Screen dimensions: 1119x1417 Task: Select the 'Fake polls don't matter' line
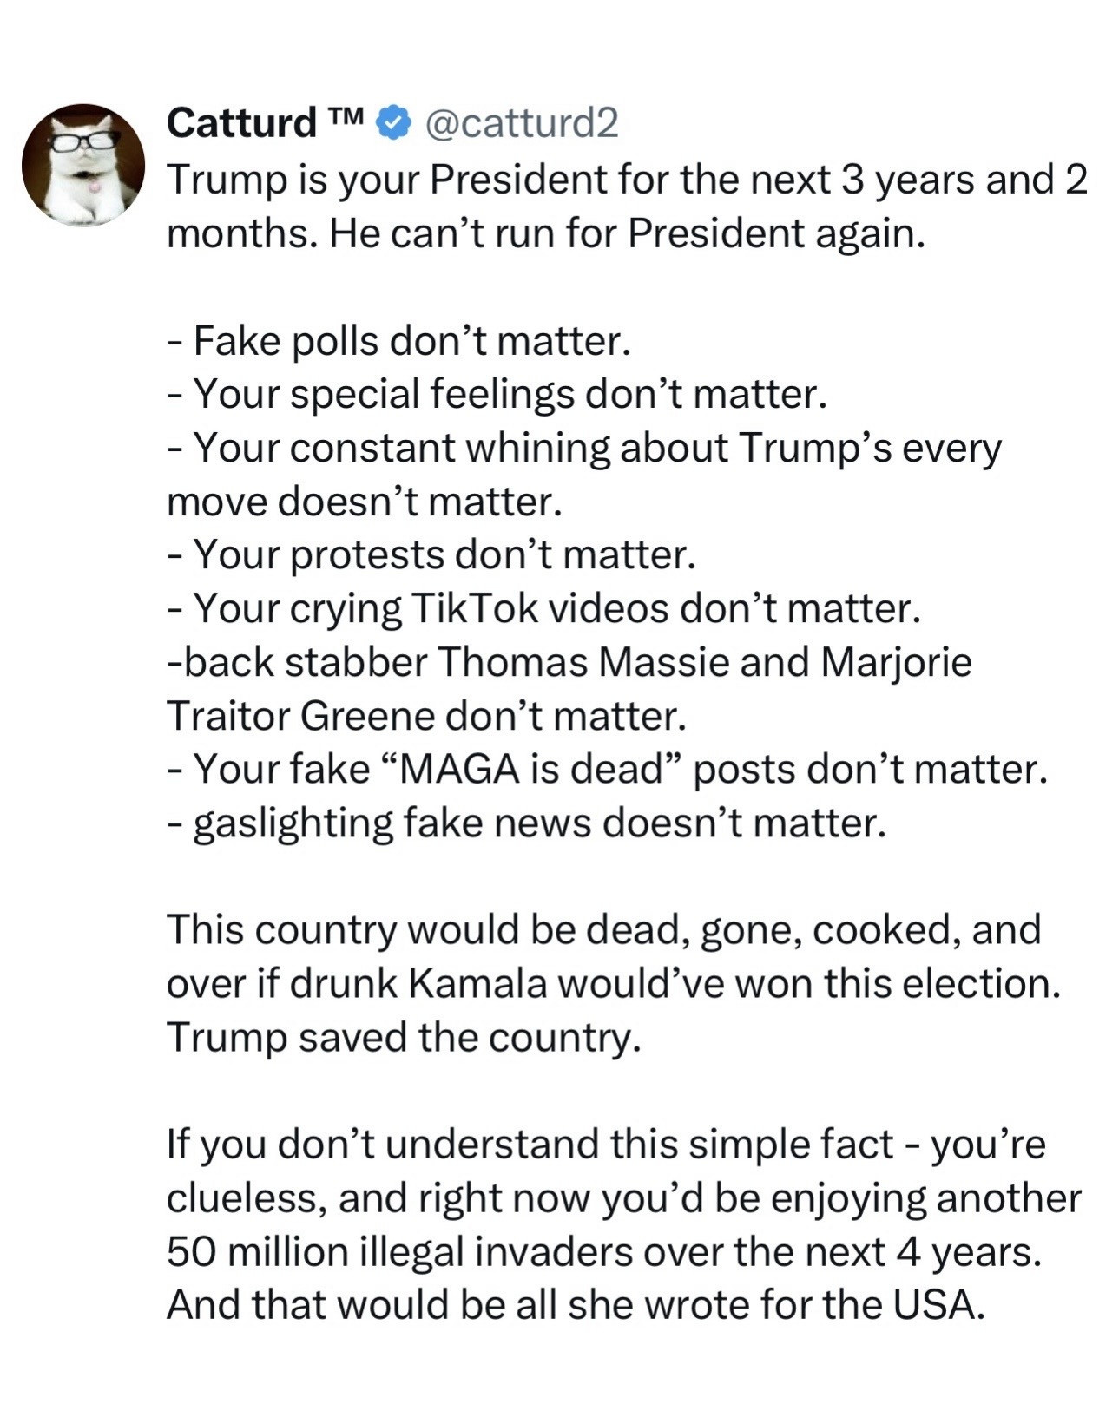point(398,340)
